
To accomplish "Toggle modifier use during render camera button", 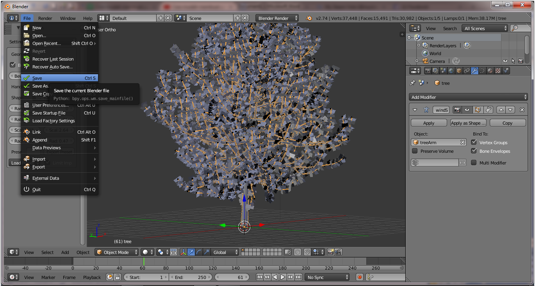I will (x=457, y=110).
